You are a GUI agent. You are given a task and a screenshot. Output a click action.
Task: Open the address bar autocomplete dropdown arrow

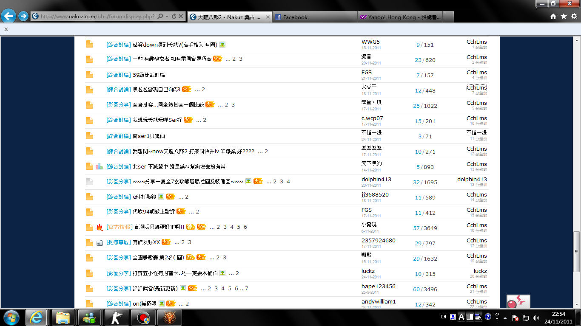(x=167, y=17)
